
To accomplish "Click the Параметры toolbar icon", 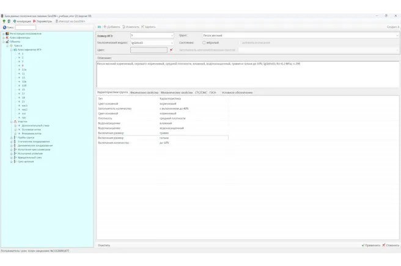I will (x=35, y=21).
